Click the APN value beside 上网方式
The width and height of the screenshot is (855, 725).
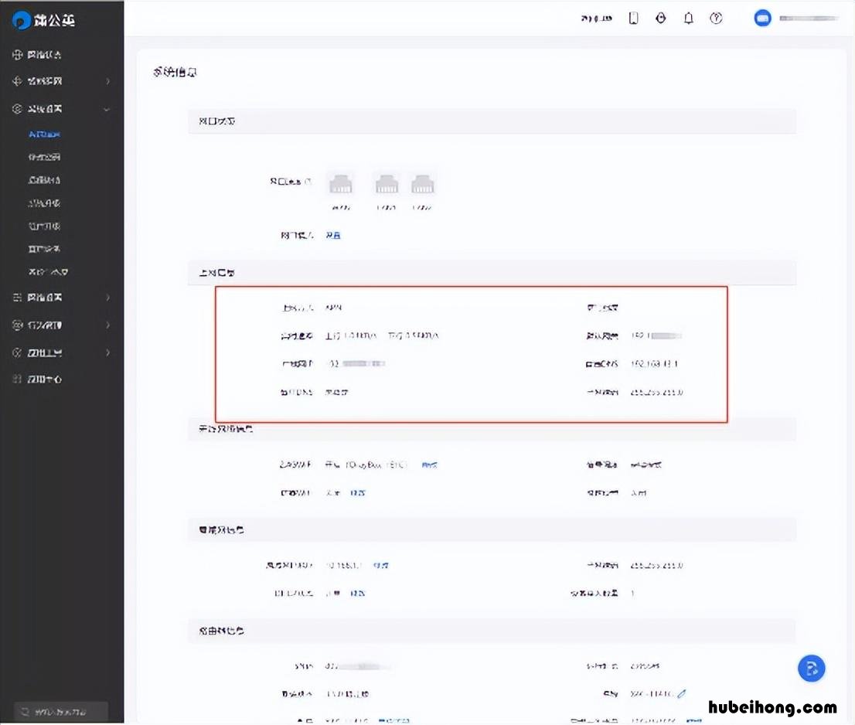(333, 308)
